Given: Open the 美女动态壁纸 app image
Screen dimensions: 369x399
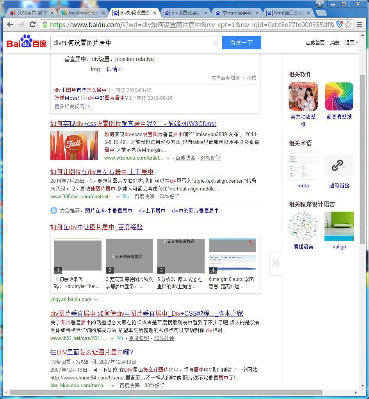Looking at the screenshot, I should tap(303, 97).
